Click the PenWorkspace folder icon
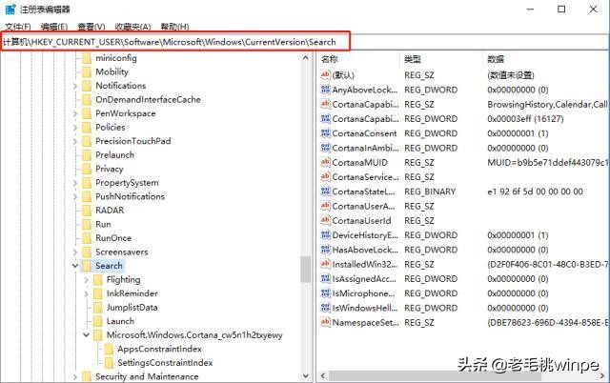Viewport: 610px width, 383px height. point(87,113)
